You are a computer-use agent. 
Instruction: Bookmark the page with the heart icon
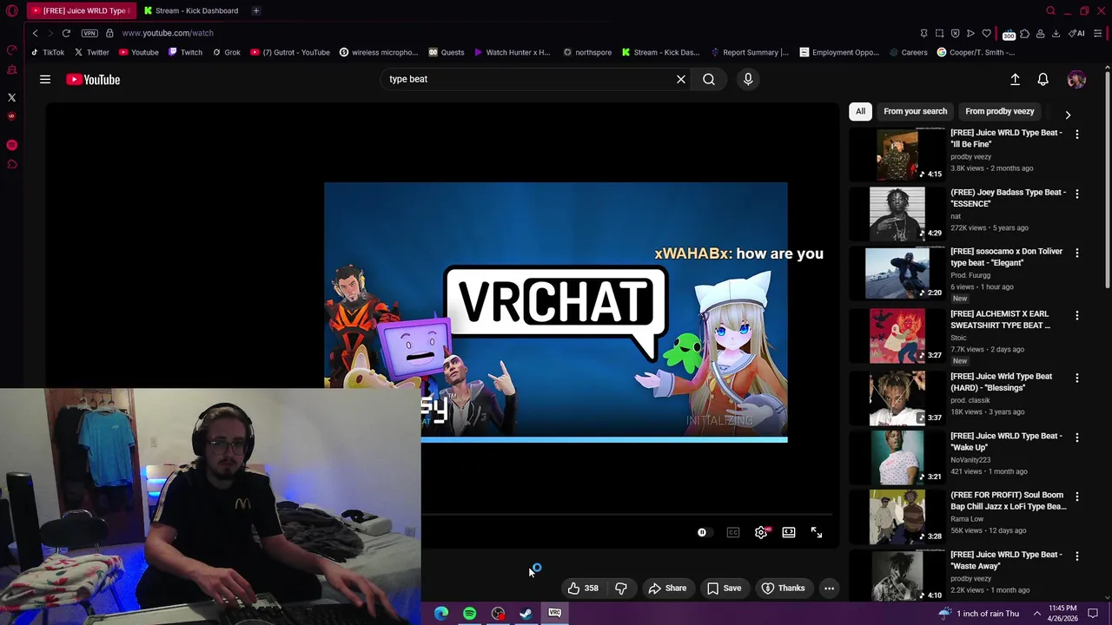tap(986, 33)
